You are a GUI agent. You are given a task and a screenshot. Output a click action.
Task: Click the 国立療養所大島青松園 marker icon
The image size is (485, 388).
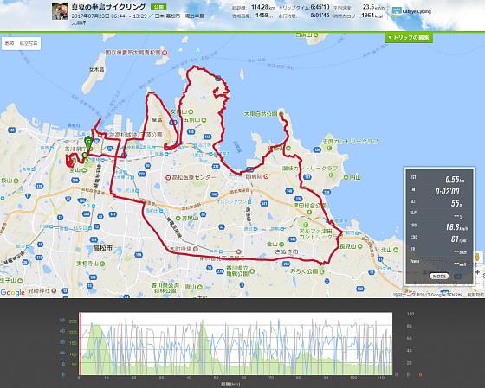pyautogui.click(x=165, y=53)
